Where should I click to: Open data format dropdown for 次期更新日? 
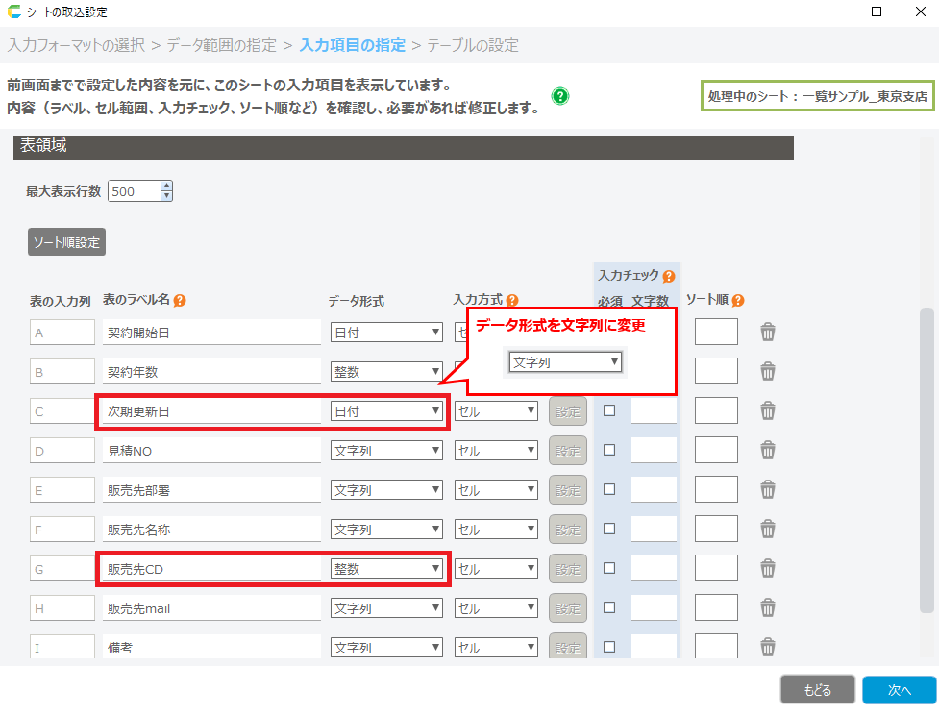point(386,411)
